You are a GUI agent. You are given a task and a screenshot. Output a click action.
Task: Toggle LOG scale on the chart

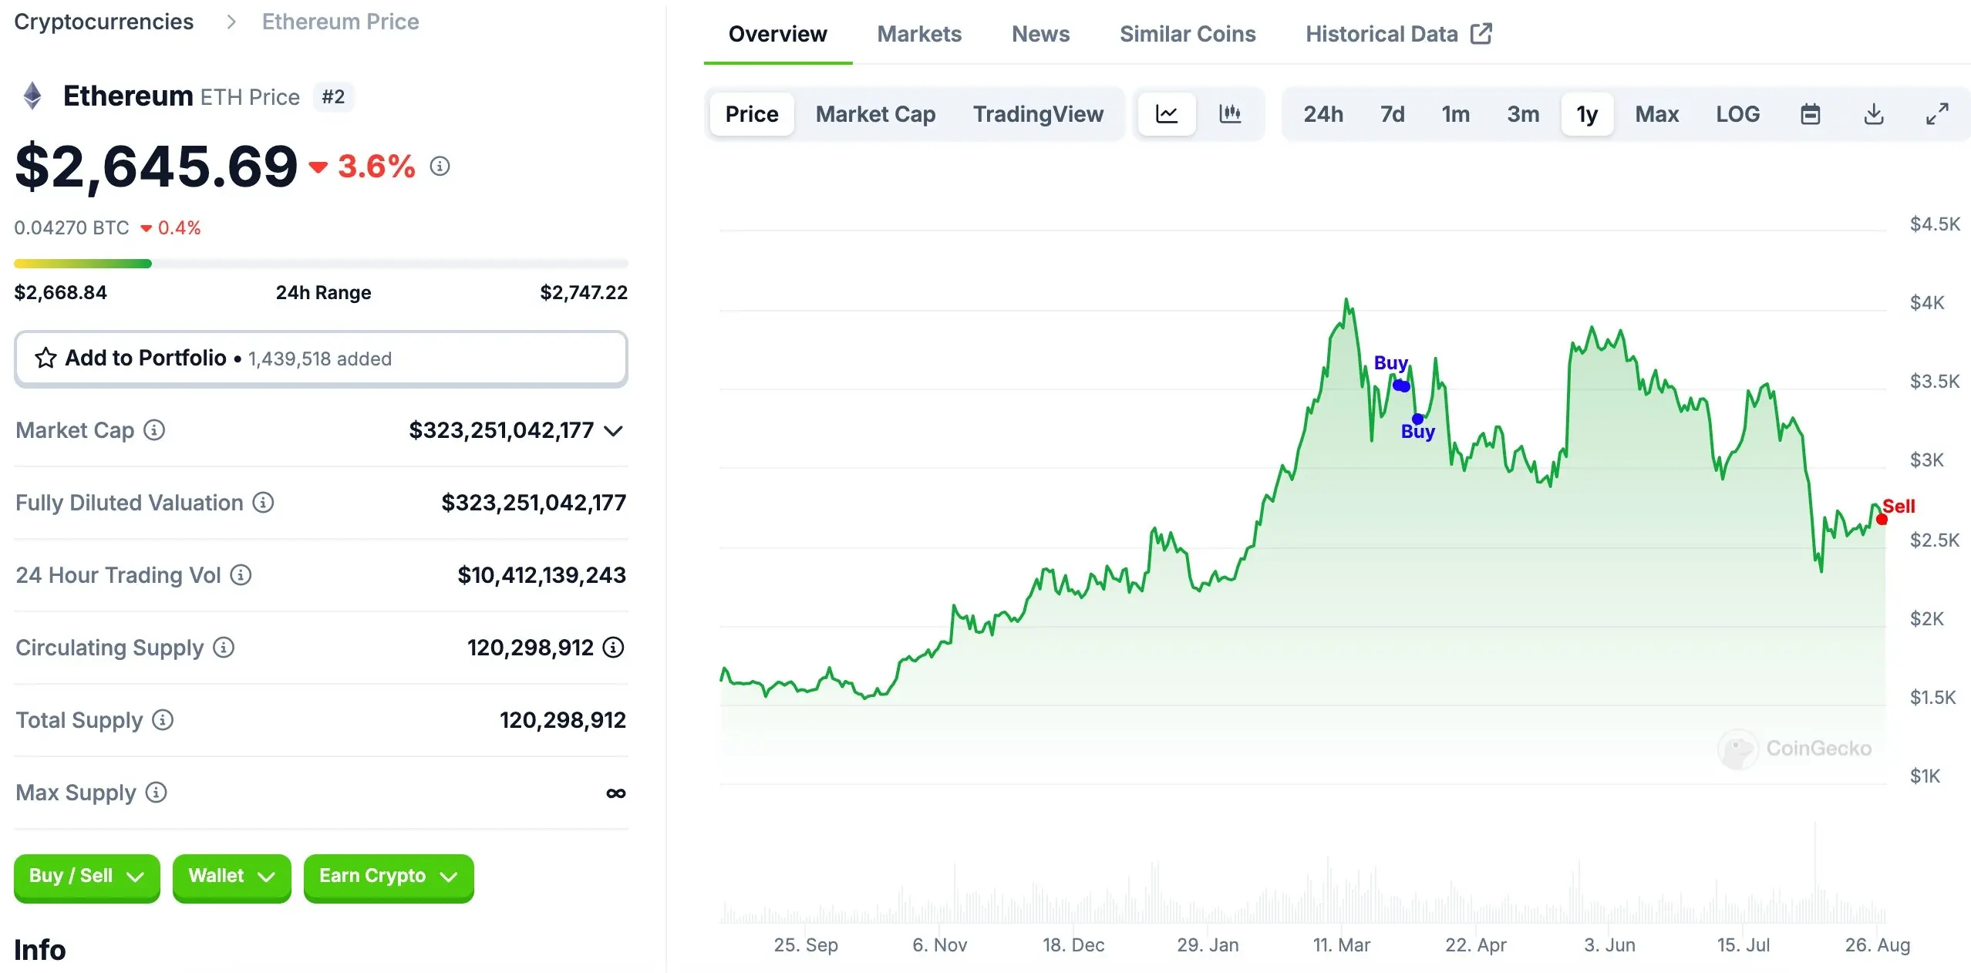[x=1737, y=114]
